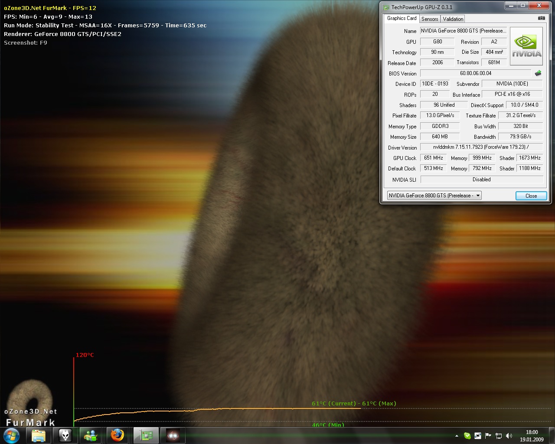
Task: Click the GPU-Z title bar icon
Action: (x=386, y=7)
